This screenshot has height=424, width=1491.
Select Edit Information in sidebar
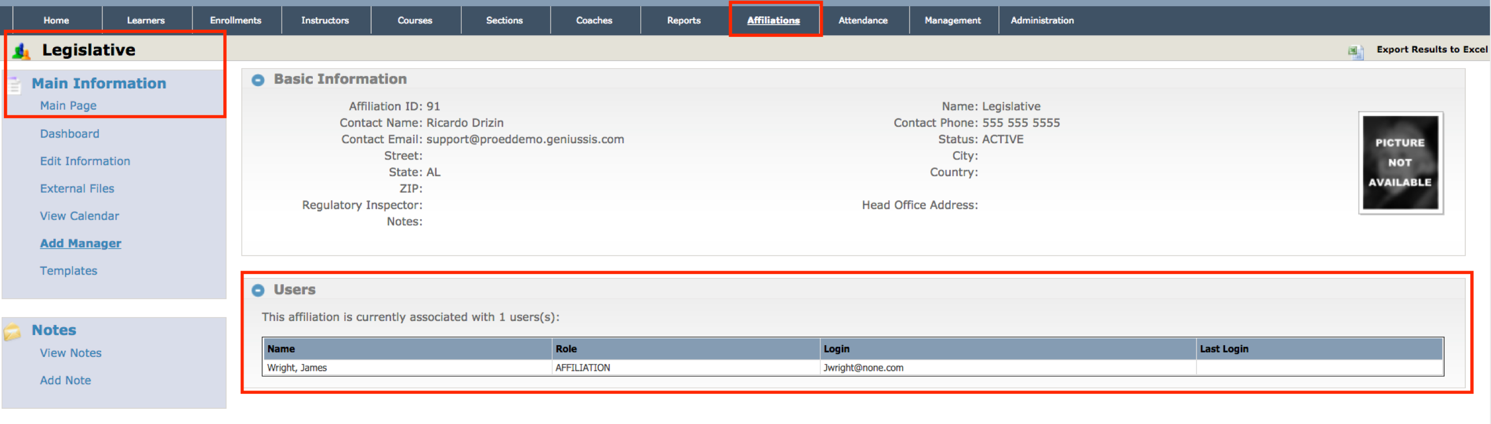(x=85, y=162)
